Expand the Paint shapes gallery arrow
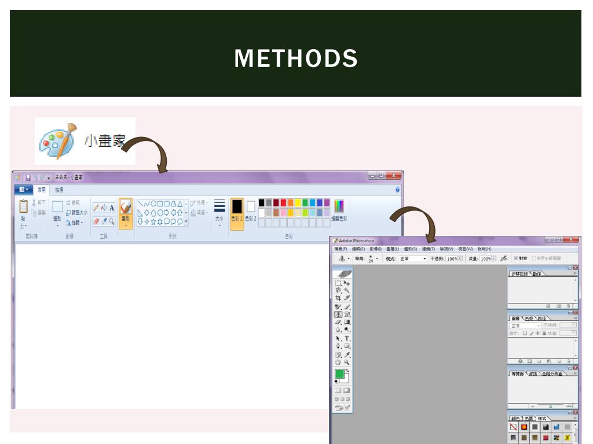 186,223
